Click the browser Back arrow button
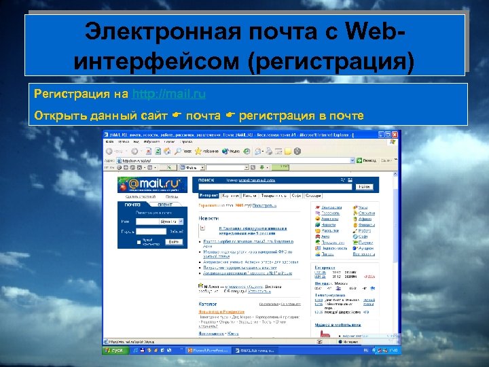 click(x=109, y=152)
